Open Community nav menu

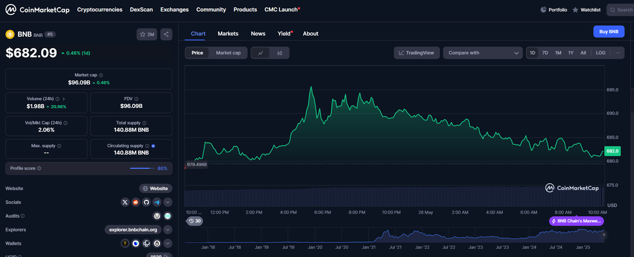(x=211, y=10)
